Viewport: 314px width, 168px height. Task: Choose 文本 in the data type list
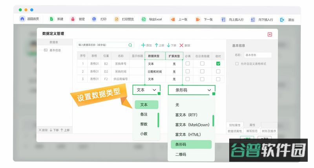click(146, 105)
